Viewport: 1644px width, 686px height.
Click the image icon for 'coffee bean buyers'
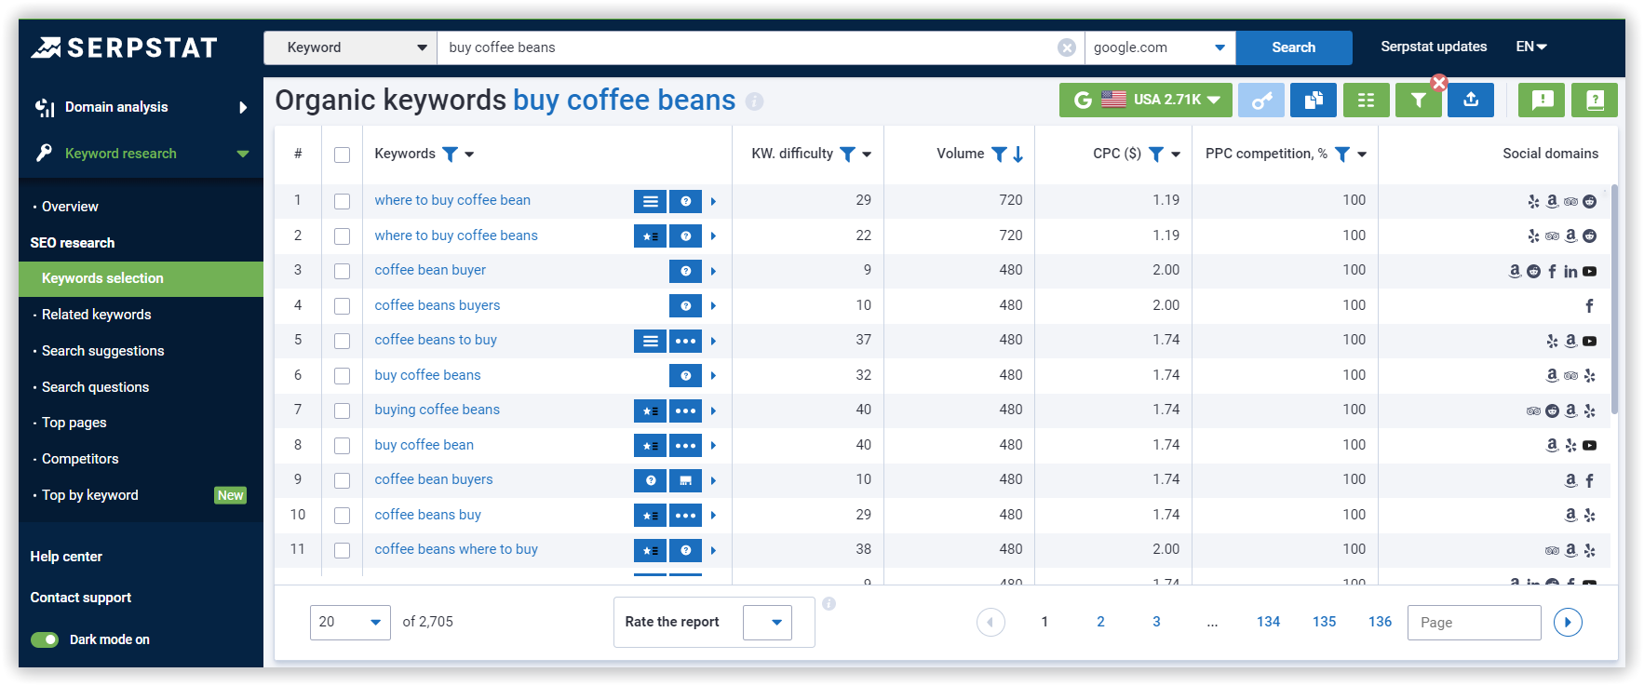coord(685,480)
